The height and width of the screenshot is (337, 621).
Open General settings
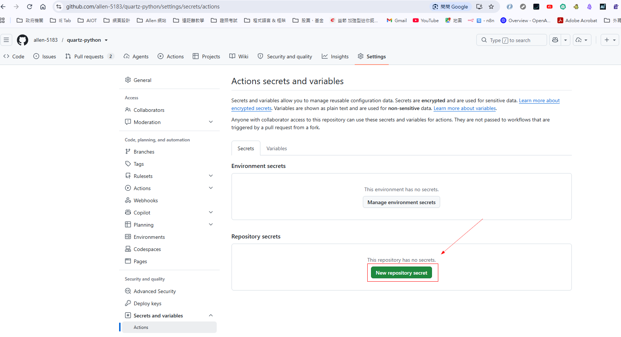point(169,80)
